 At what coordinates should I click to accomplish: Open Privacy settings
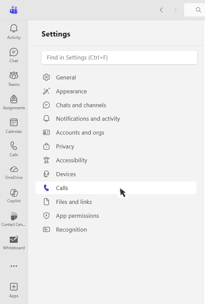coord(116,146)
